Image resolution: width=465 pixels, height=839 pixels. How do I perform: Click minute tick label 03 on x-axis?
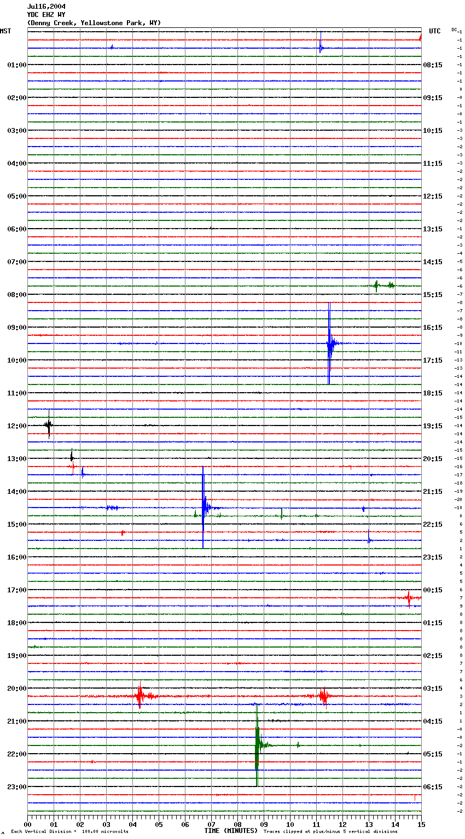pos(106,824)
